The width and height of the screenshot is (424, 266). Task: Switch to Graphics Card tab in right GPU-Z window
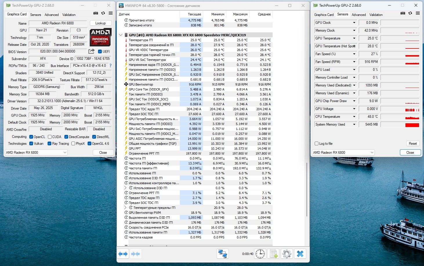tap(324, 15)
